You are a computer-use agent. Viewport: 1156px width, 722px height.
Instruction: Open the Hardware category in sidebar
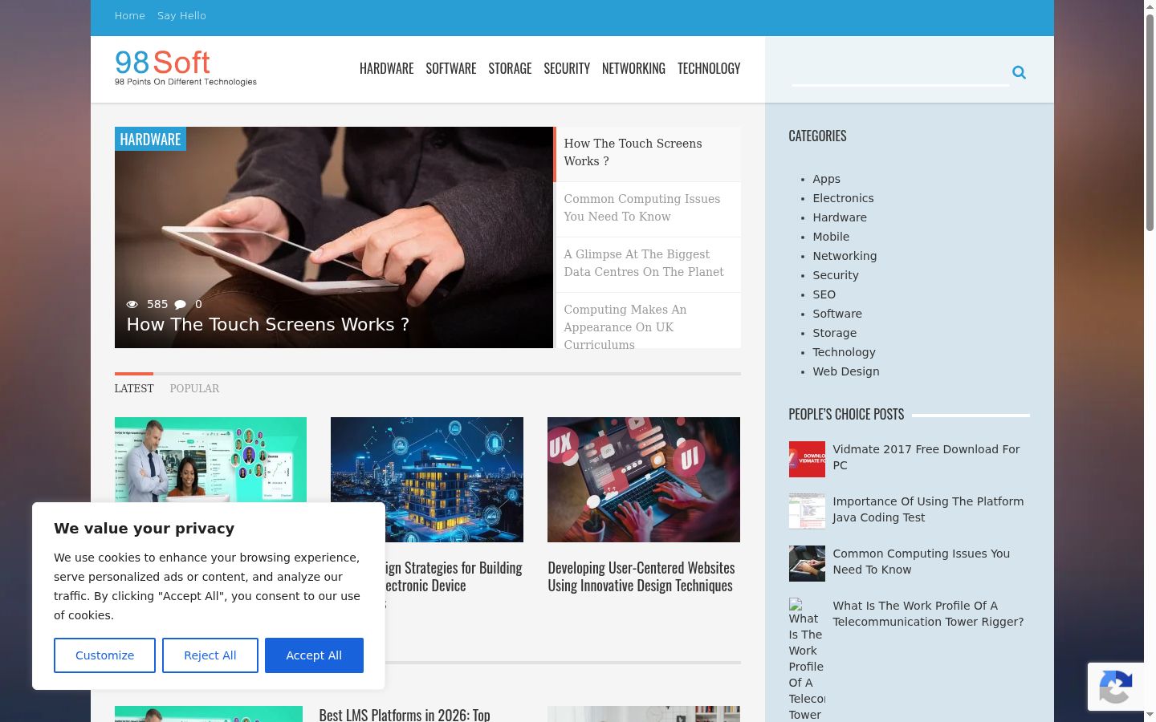point(840,217)
